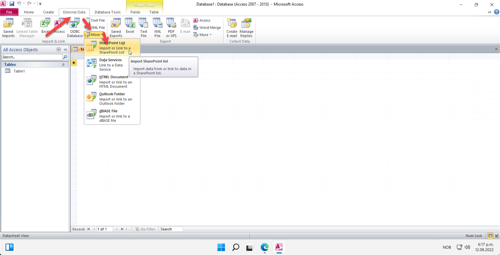Go to first record
This screenshot has width=500, height=255.
click(x=89, y=229)
